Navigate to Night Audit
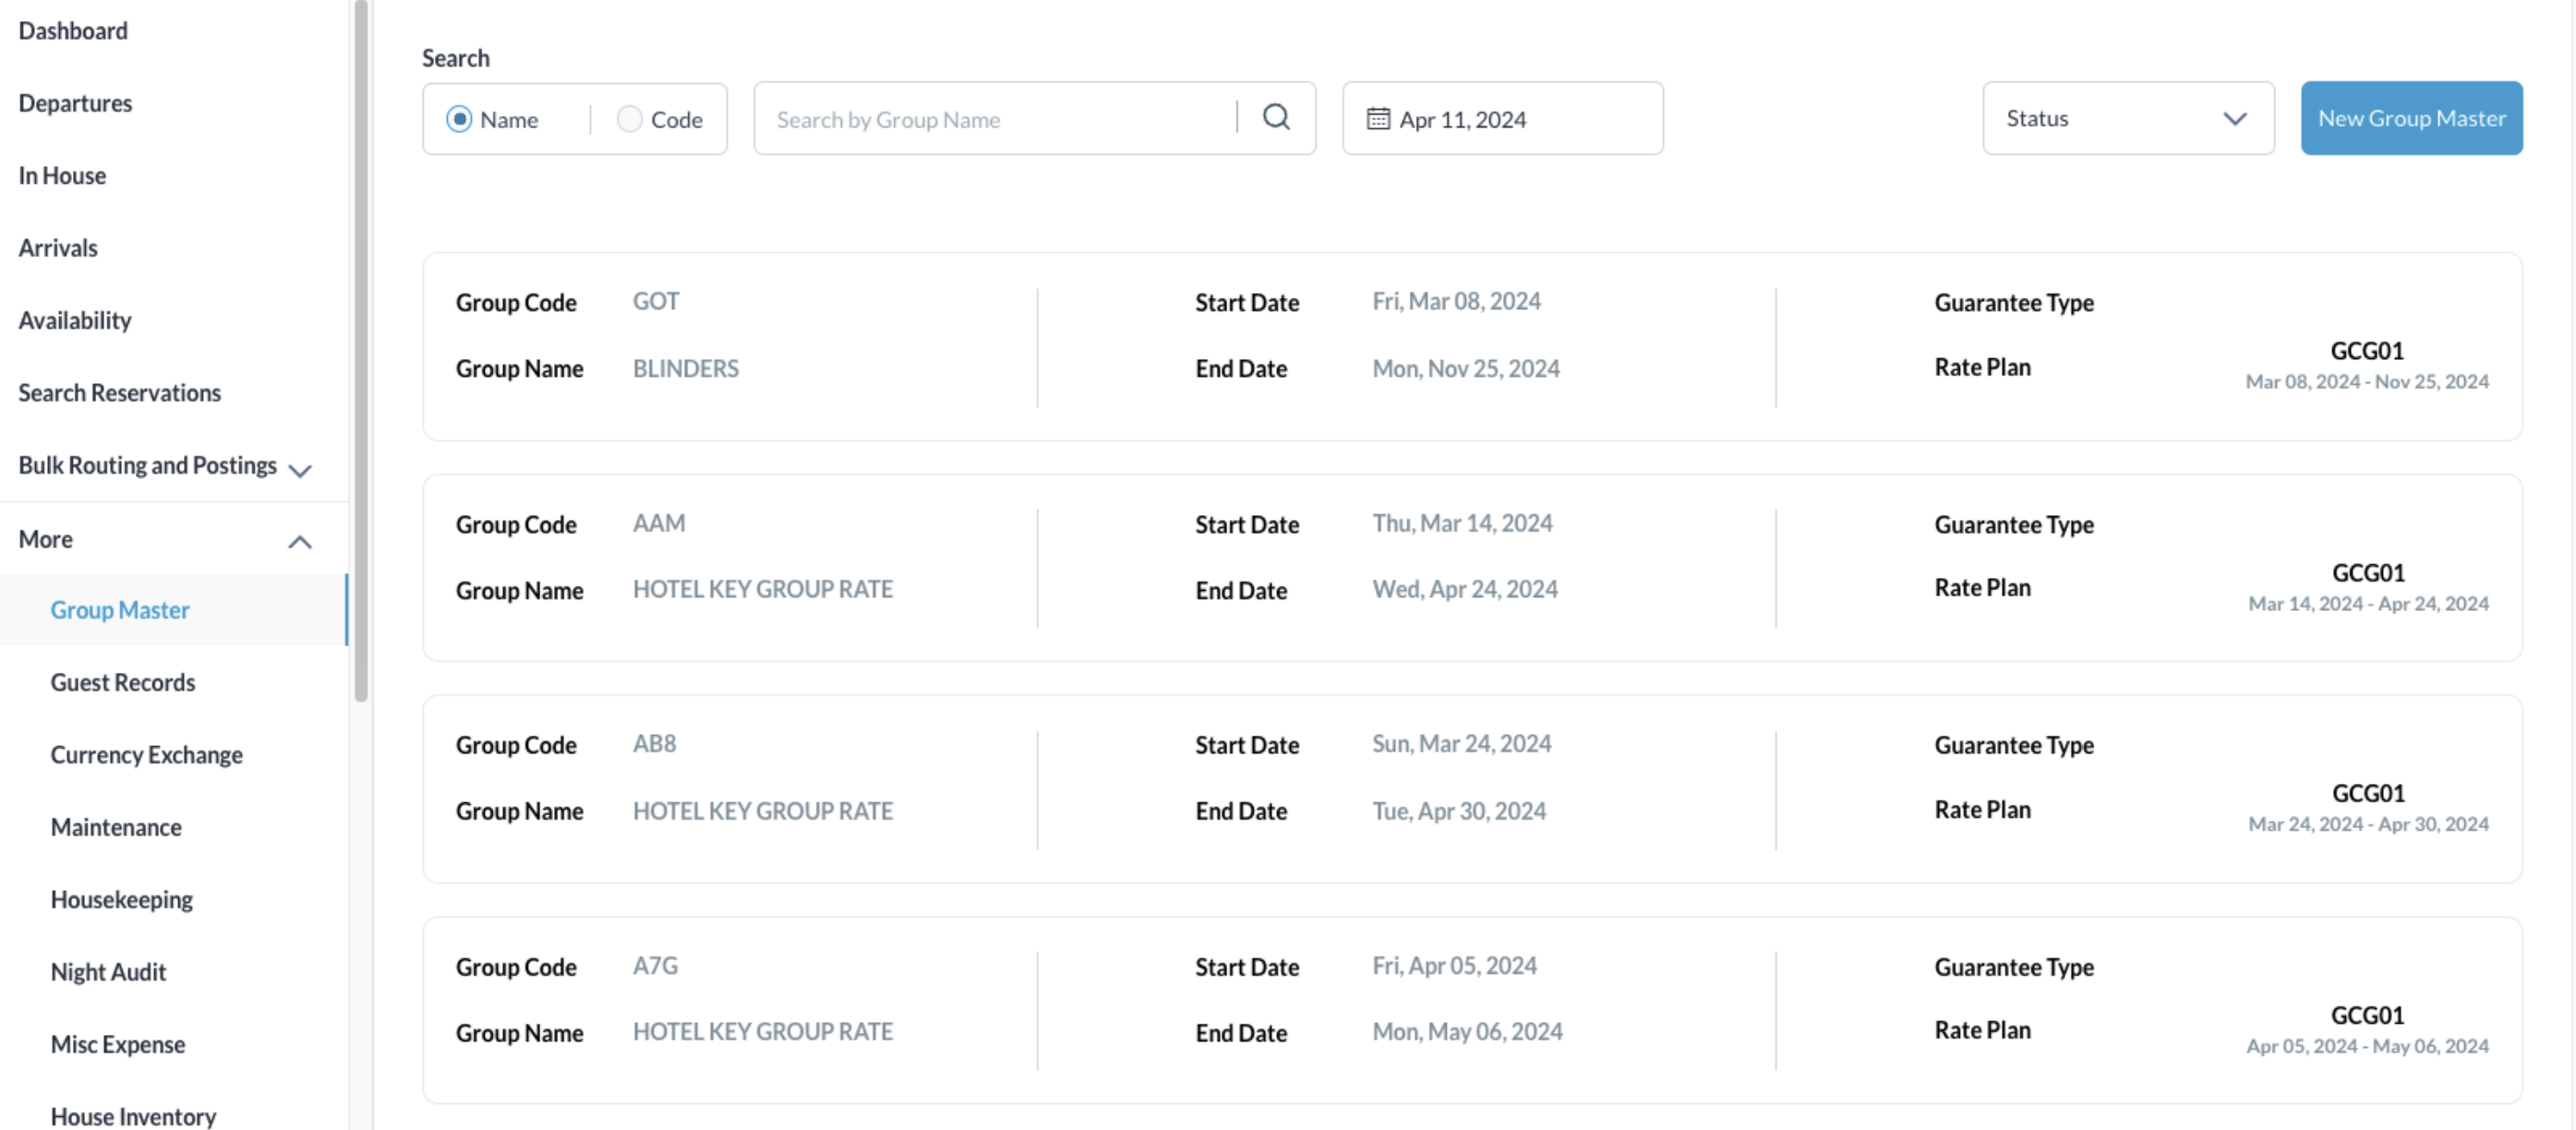The width and height of the screenshot is (2576, 1130). pos(108,971)
